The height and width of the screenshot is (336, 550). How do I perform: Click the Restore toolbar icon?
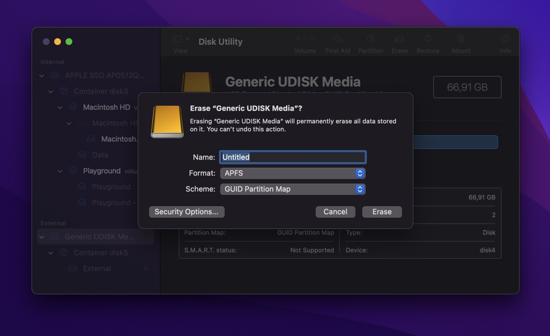point(428,39)
